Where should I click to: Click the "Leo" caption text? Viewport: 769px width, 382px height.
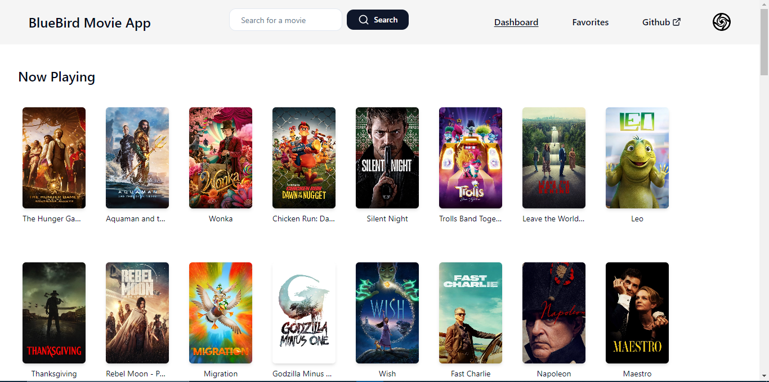point(637,219)
